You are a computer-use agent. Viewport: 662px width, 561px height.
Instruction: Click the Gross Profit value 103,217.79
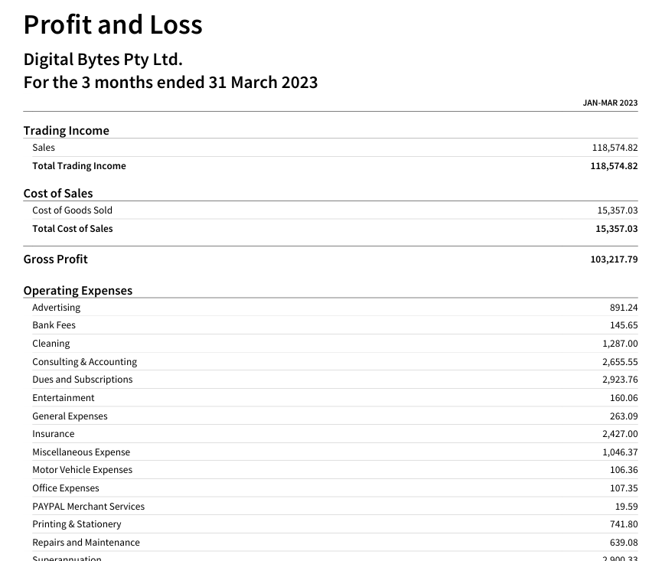coord(614,259)
